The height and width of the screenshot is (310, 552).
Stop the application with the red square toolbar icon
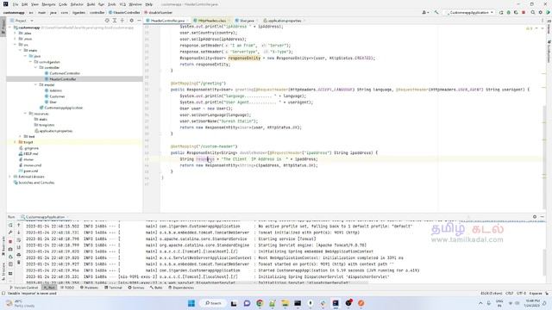point(524,12)
